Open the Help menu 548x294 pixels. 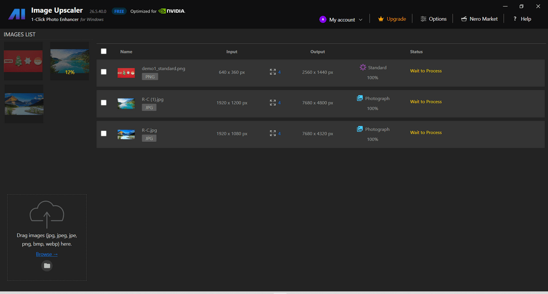[x=522, y=19]
